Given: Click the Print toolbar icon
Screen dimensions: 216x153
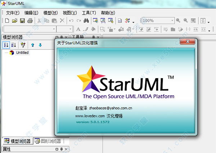Looking at the screenshot, I should coord(30,21).
